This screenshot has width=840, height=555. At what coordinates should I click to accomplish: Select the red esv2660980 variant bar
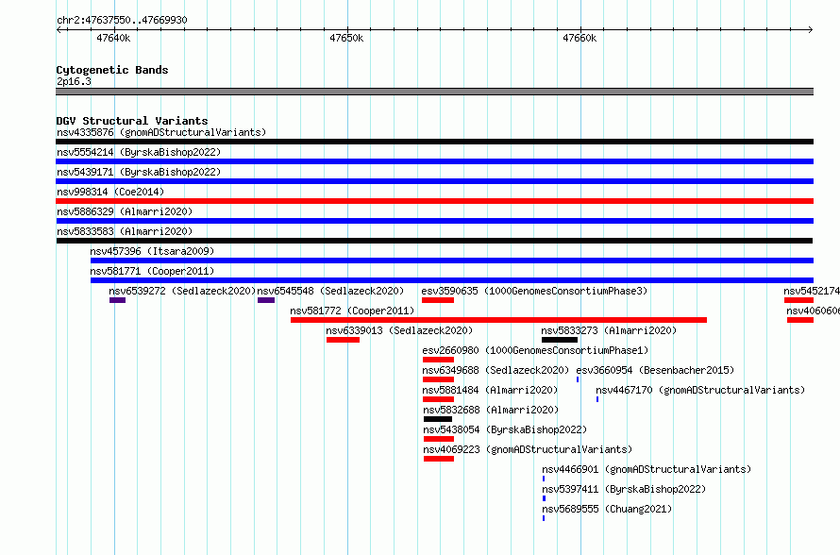(x=438, y=360)
